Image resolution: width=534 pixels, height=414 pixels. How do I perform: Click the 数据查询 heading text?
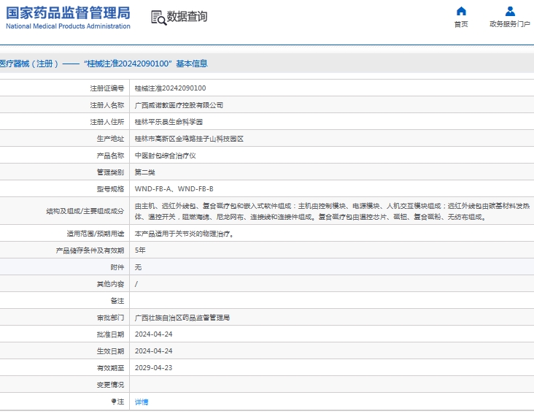[187, 16]
